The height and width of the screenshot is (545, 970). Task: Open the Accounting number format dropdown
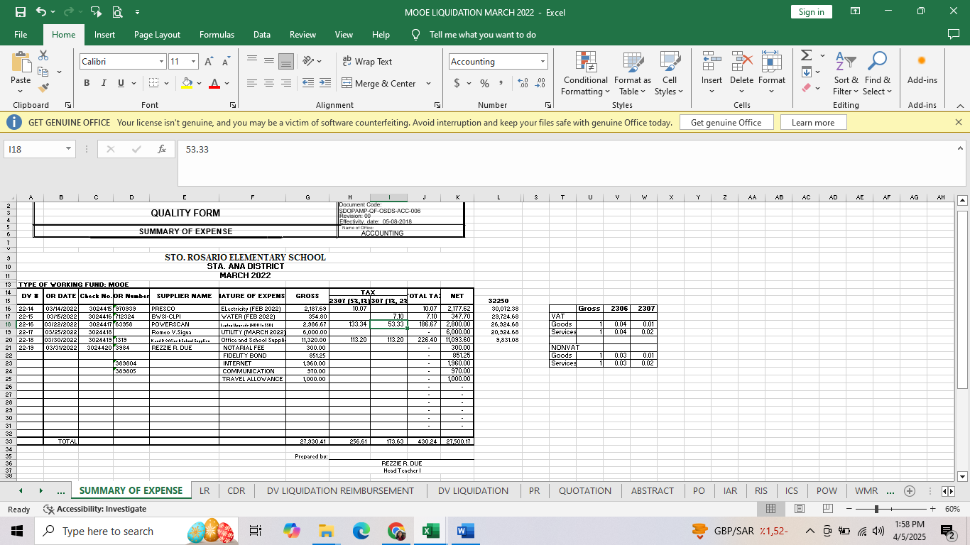(x=543, y=62)
